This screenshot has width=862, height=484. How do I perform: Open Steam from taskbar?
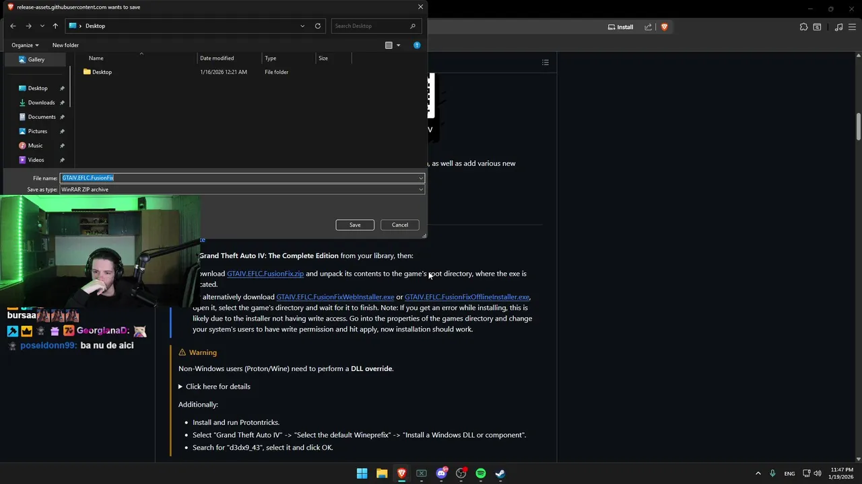[x=500, y=473]
